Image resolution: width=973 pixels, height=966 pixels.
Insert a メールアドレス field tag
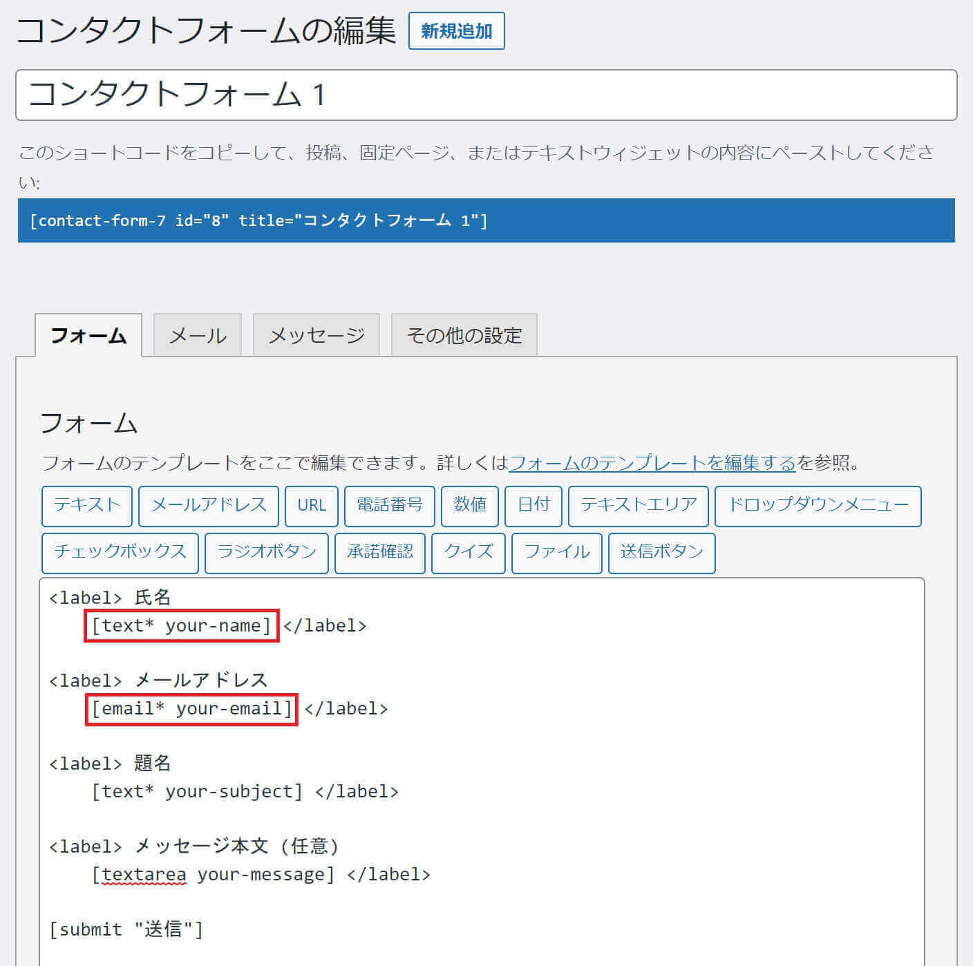click(209, 505)
